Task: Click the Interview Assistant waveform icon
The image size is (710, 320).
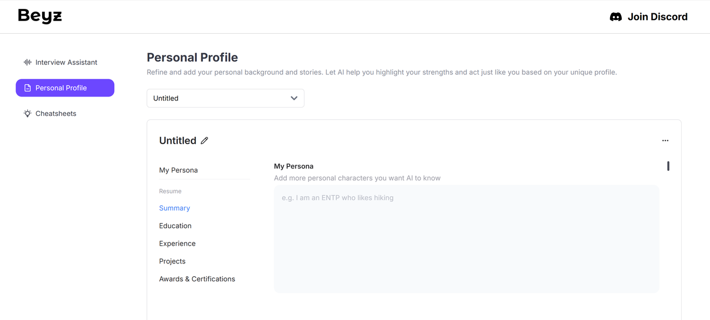Action: pos(27,62)
